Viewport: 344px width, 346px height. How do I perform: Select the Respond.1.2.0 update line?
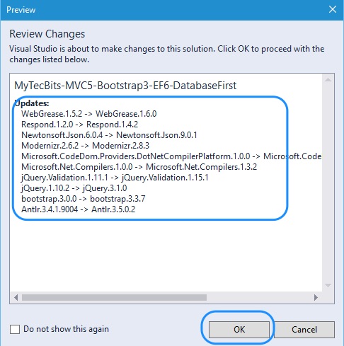pyautogui.click(x=80, y=125)
